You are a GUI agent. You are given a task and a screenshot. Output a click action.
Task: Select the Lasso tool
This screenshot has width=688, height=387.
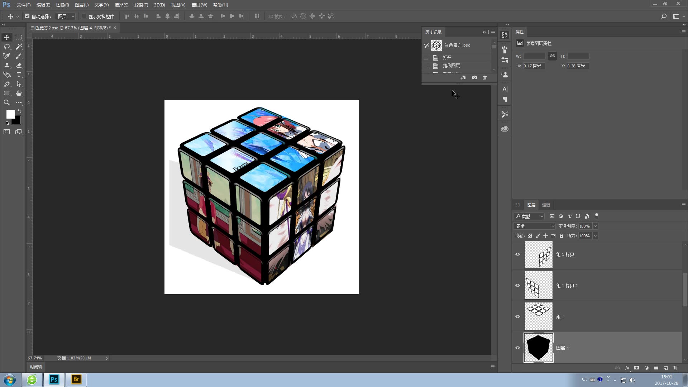(7, 47)
